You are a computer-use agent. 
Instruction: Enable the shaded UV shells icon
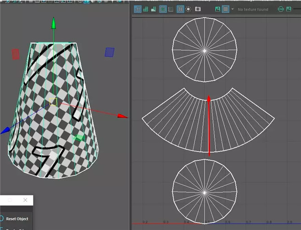click(x=146, y=9)
